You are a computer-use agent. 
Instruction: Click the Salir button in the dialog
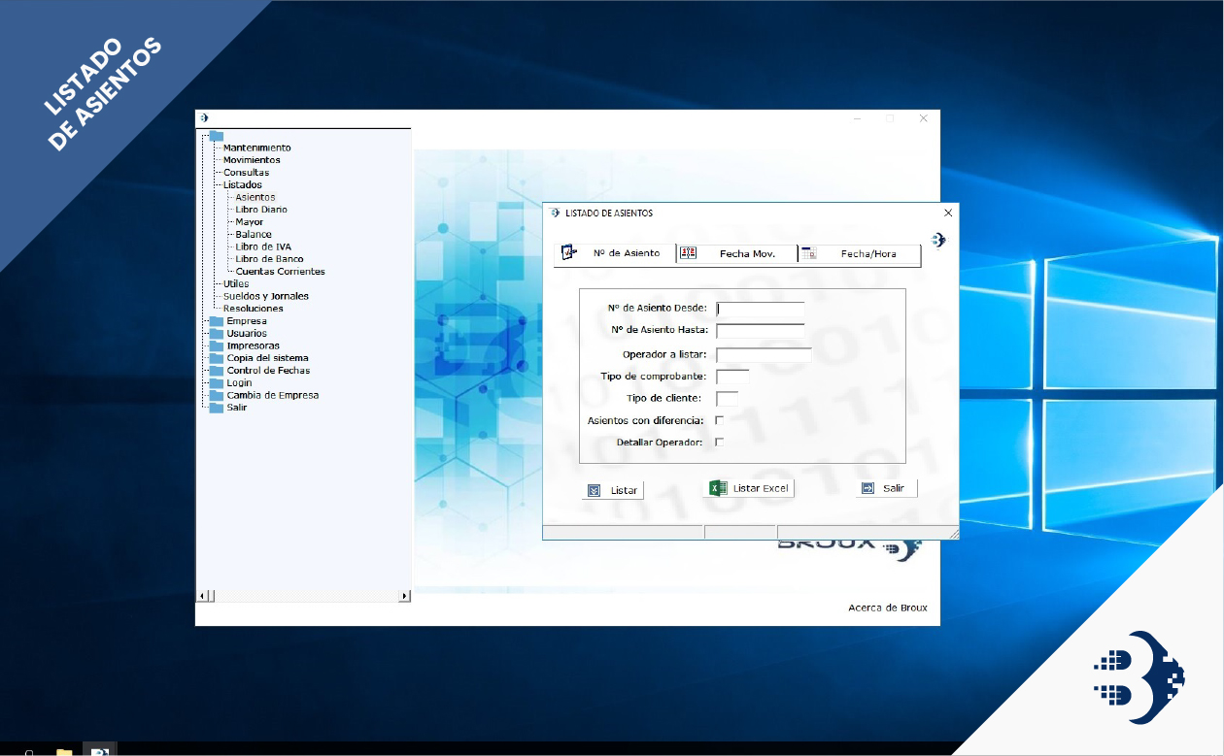(886, 488)
